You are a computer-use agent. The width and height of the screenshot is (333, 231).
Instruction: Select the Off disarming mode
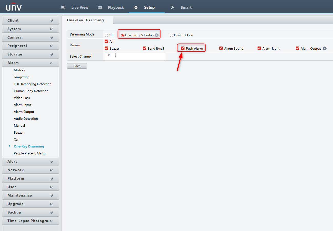[x=106, y=35]
